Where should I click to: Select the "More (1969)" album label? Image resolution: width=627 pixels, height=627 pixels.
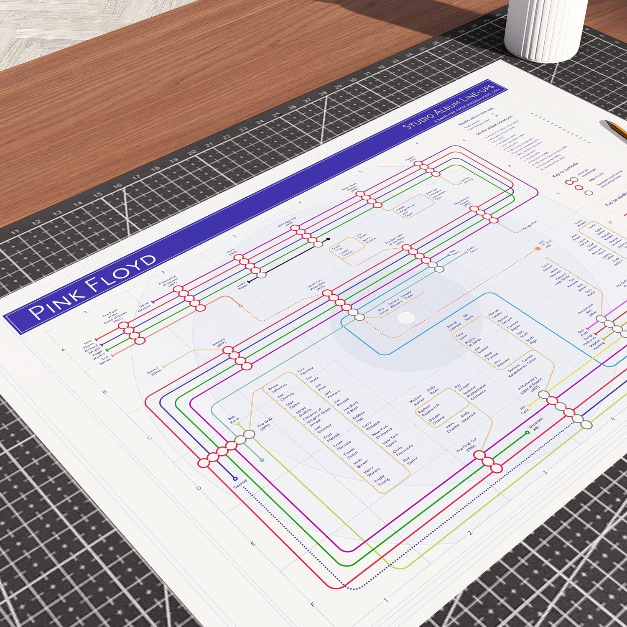[232, 252]
